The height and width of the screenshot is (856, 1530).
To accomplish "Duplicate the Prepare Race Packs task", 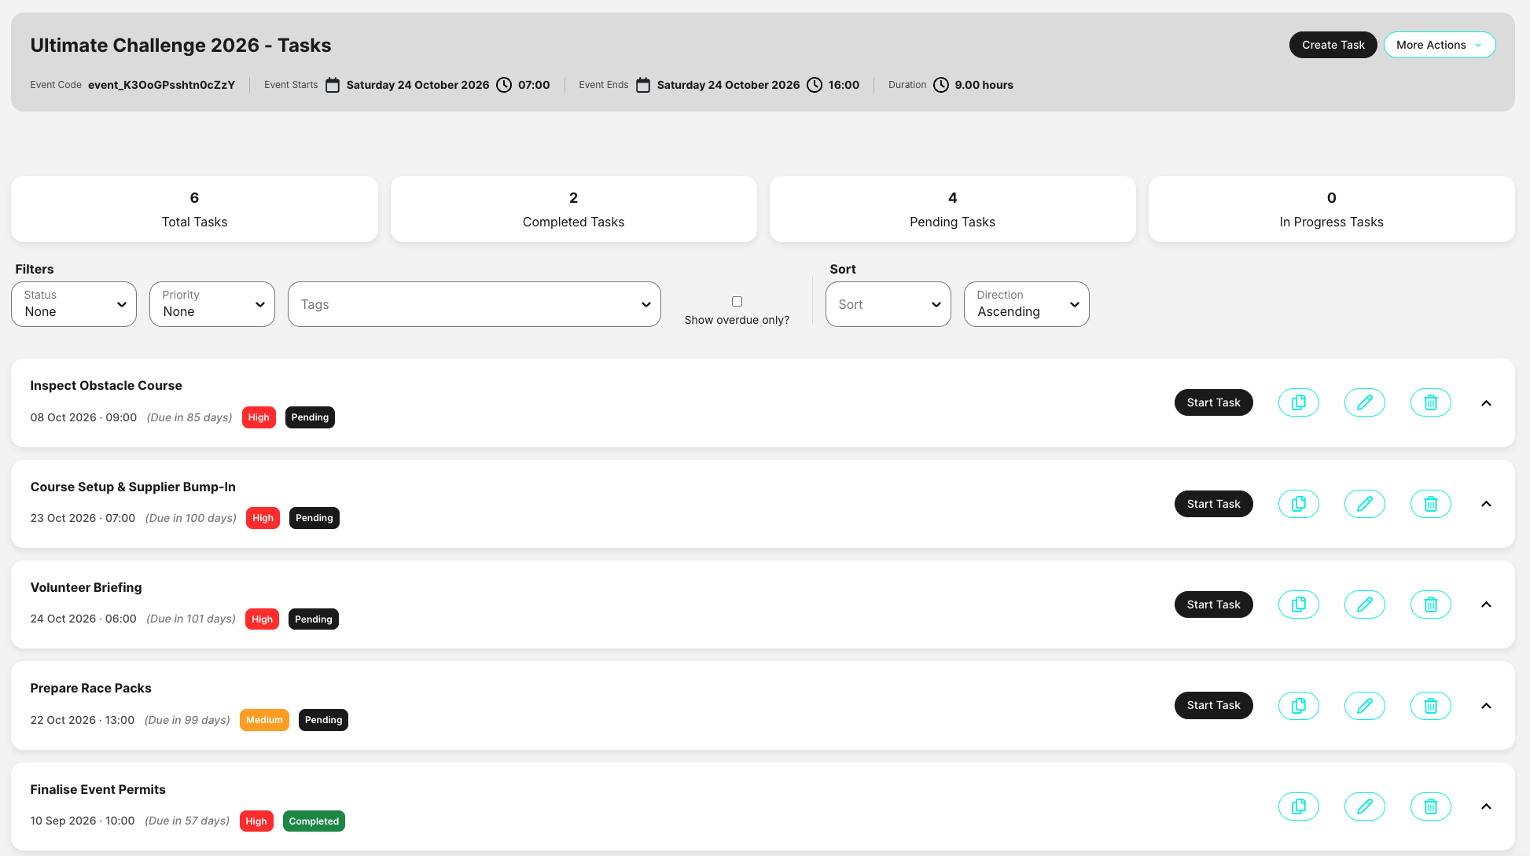I will [1299, 705].
